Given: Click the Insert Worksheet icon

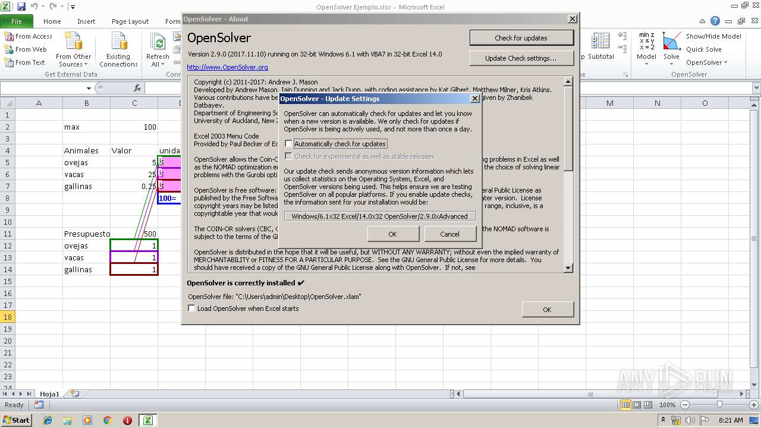Looking at the screenshot, I should pos(75,394).
